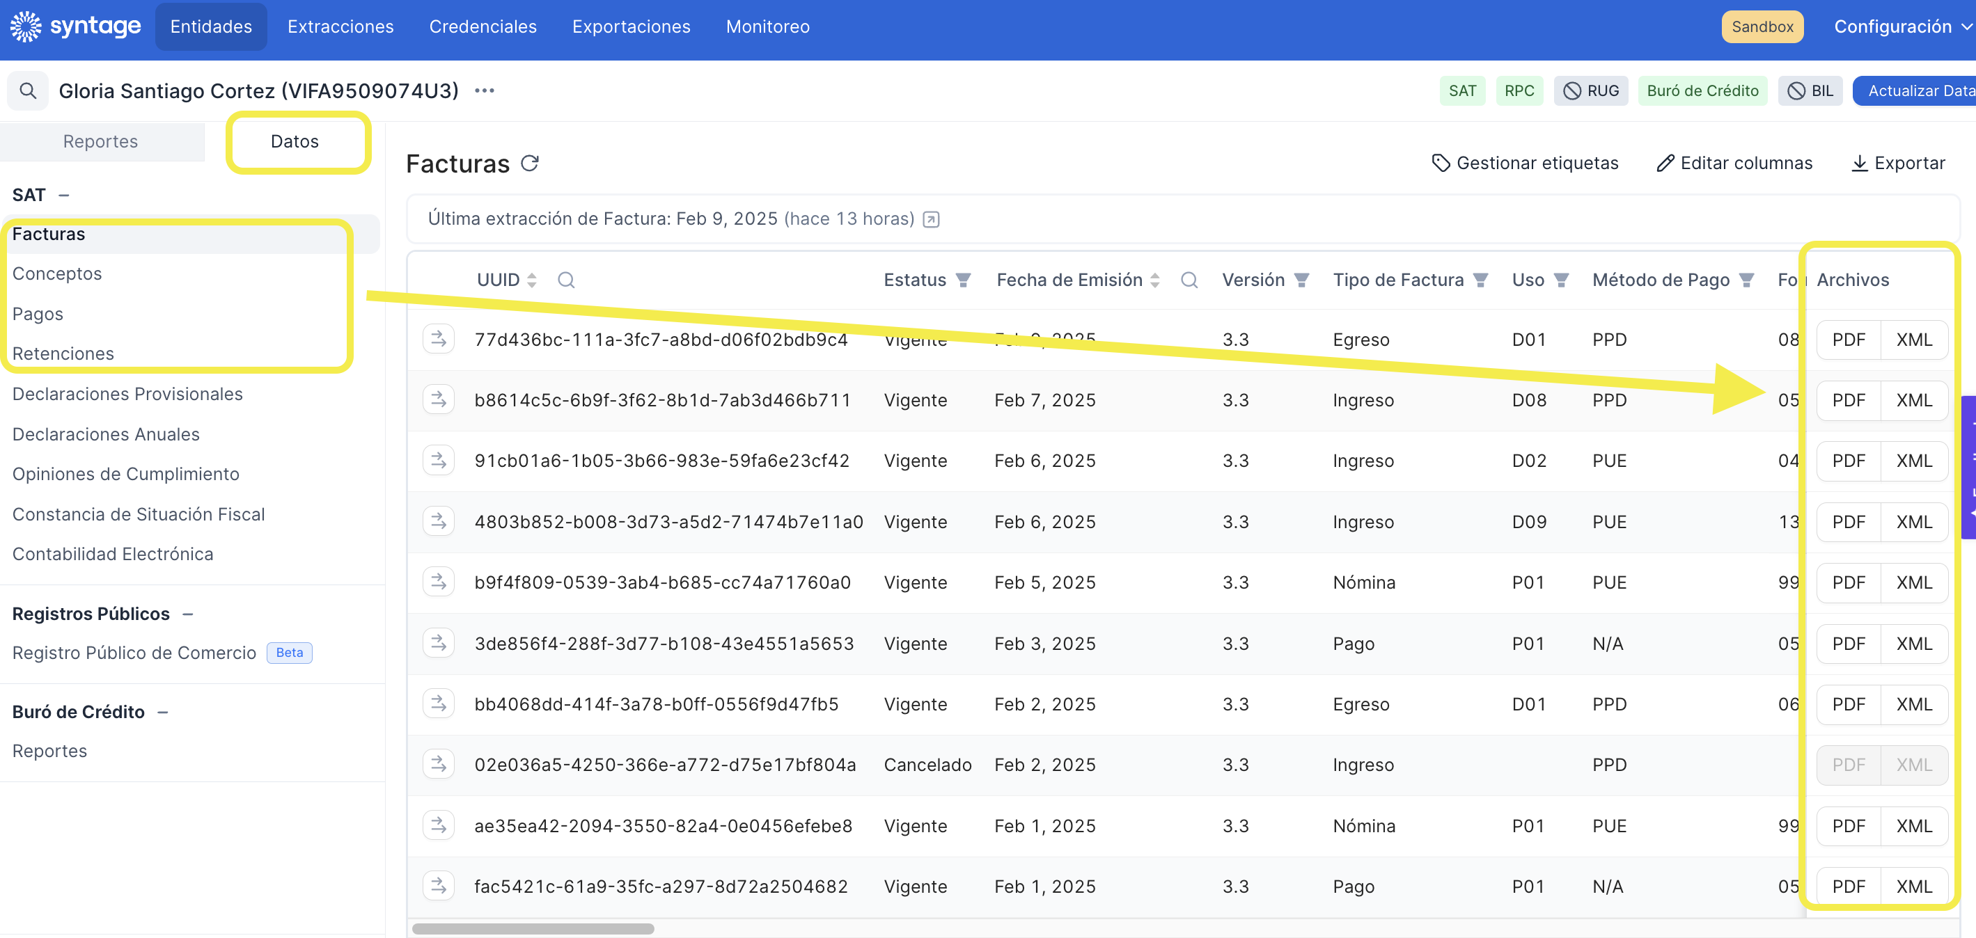1976x938 pixels.
Task: Click Exportar button
Action: (1898, 164)
